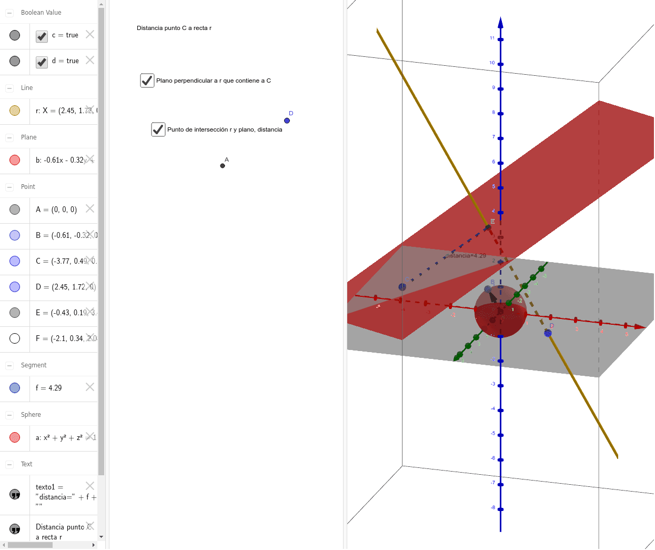This screenshot has height=550, width=655.
Task: Collapse the Sphere group
Action: [9, 415]
